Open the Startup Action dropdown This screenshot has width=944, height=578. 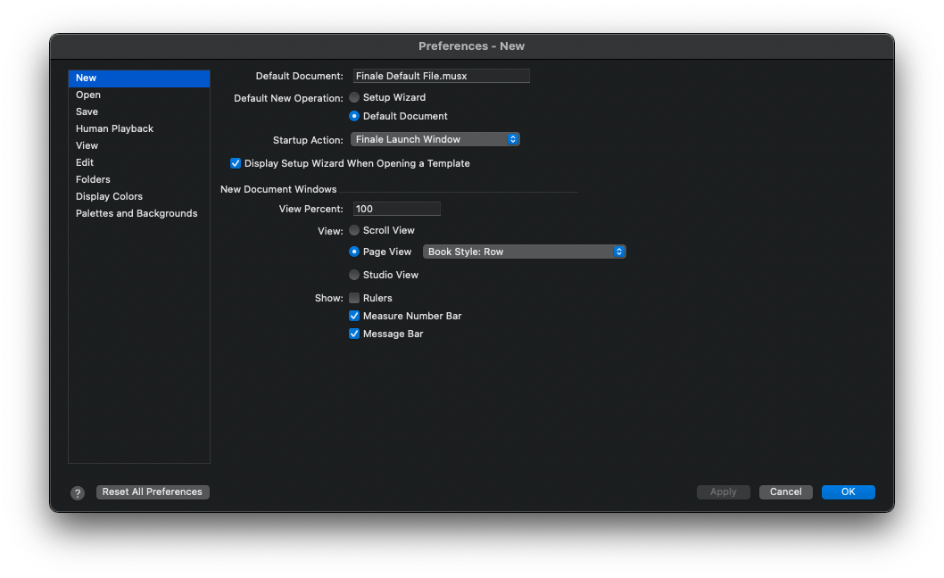(x=435, y=139)
